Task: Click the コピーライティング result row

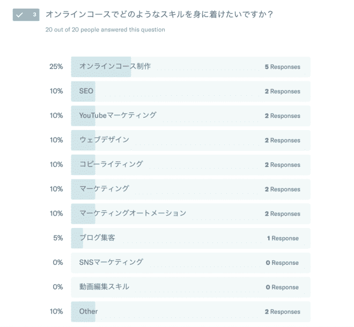Action: (191, 165)
